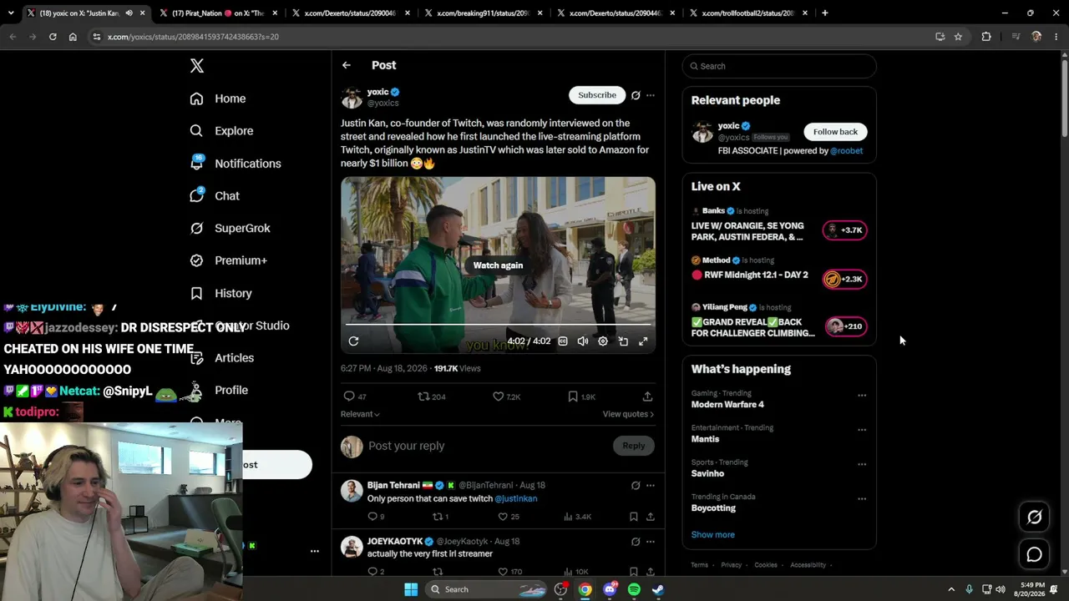This screenshot has width=1069, height=601.
Task: Open Windows Start menu
Action: (x=411, y=589)
